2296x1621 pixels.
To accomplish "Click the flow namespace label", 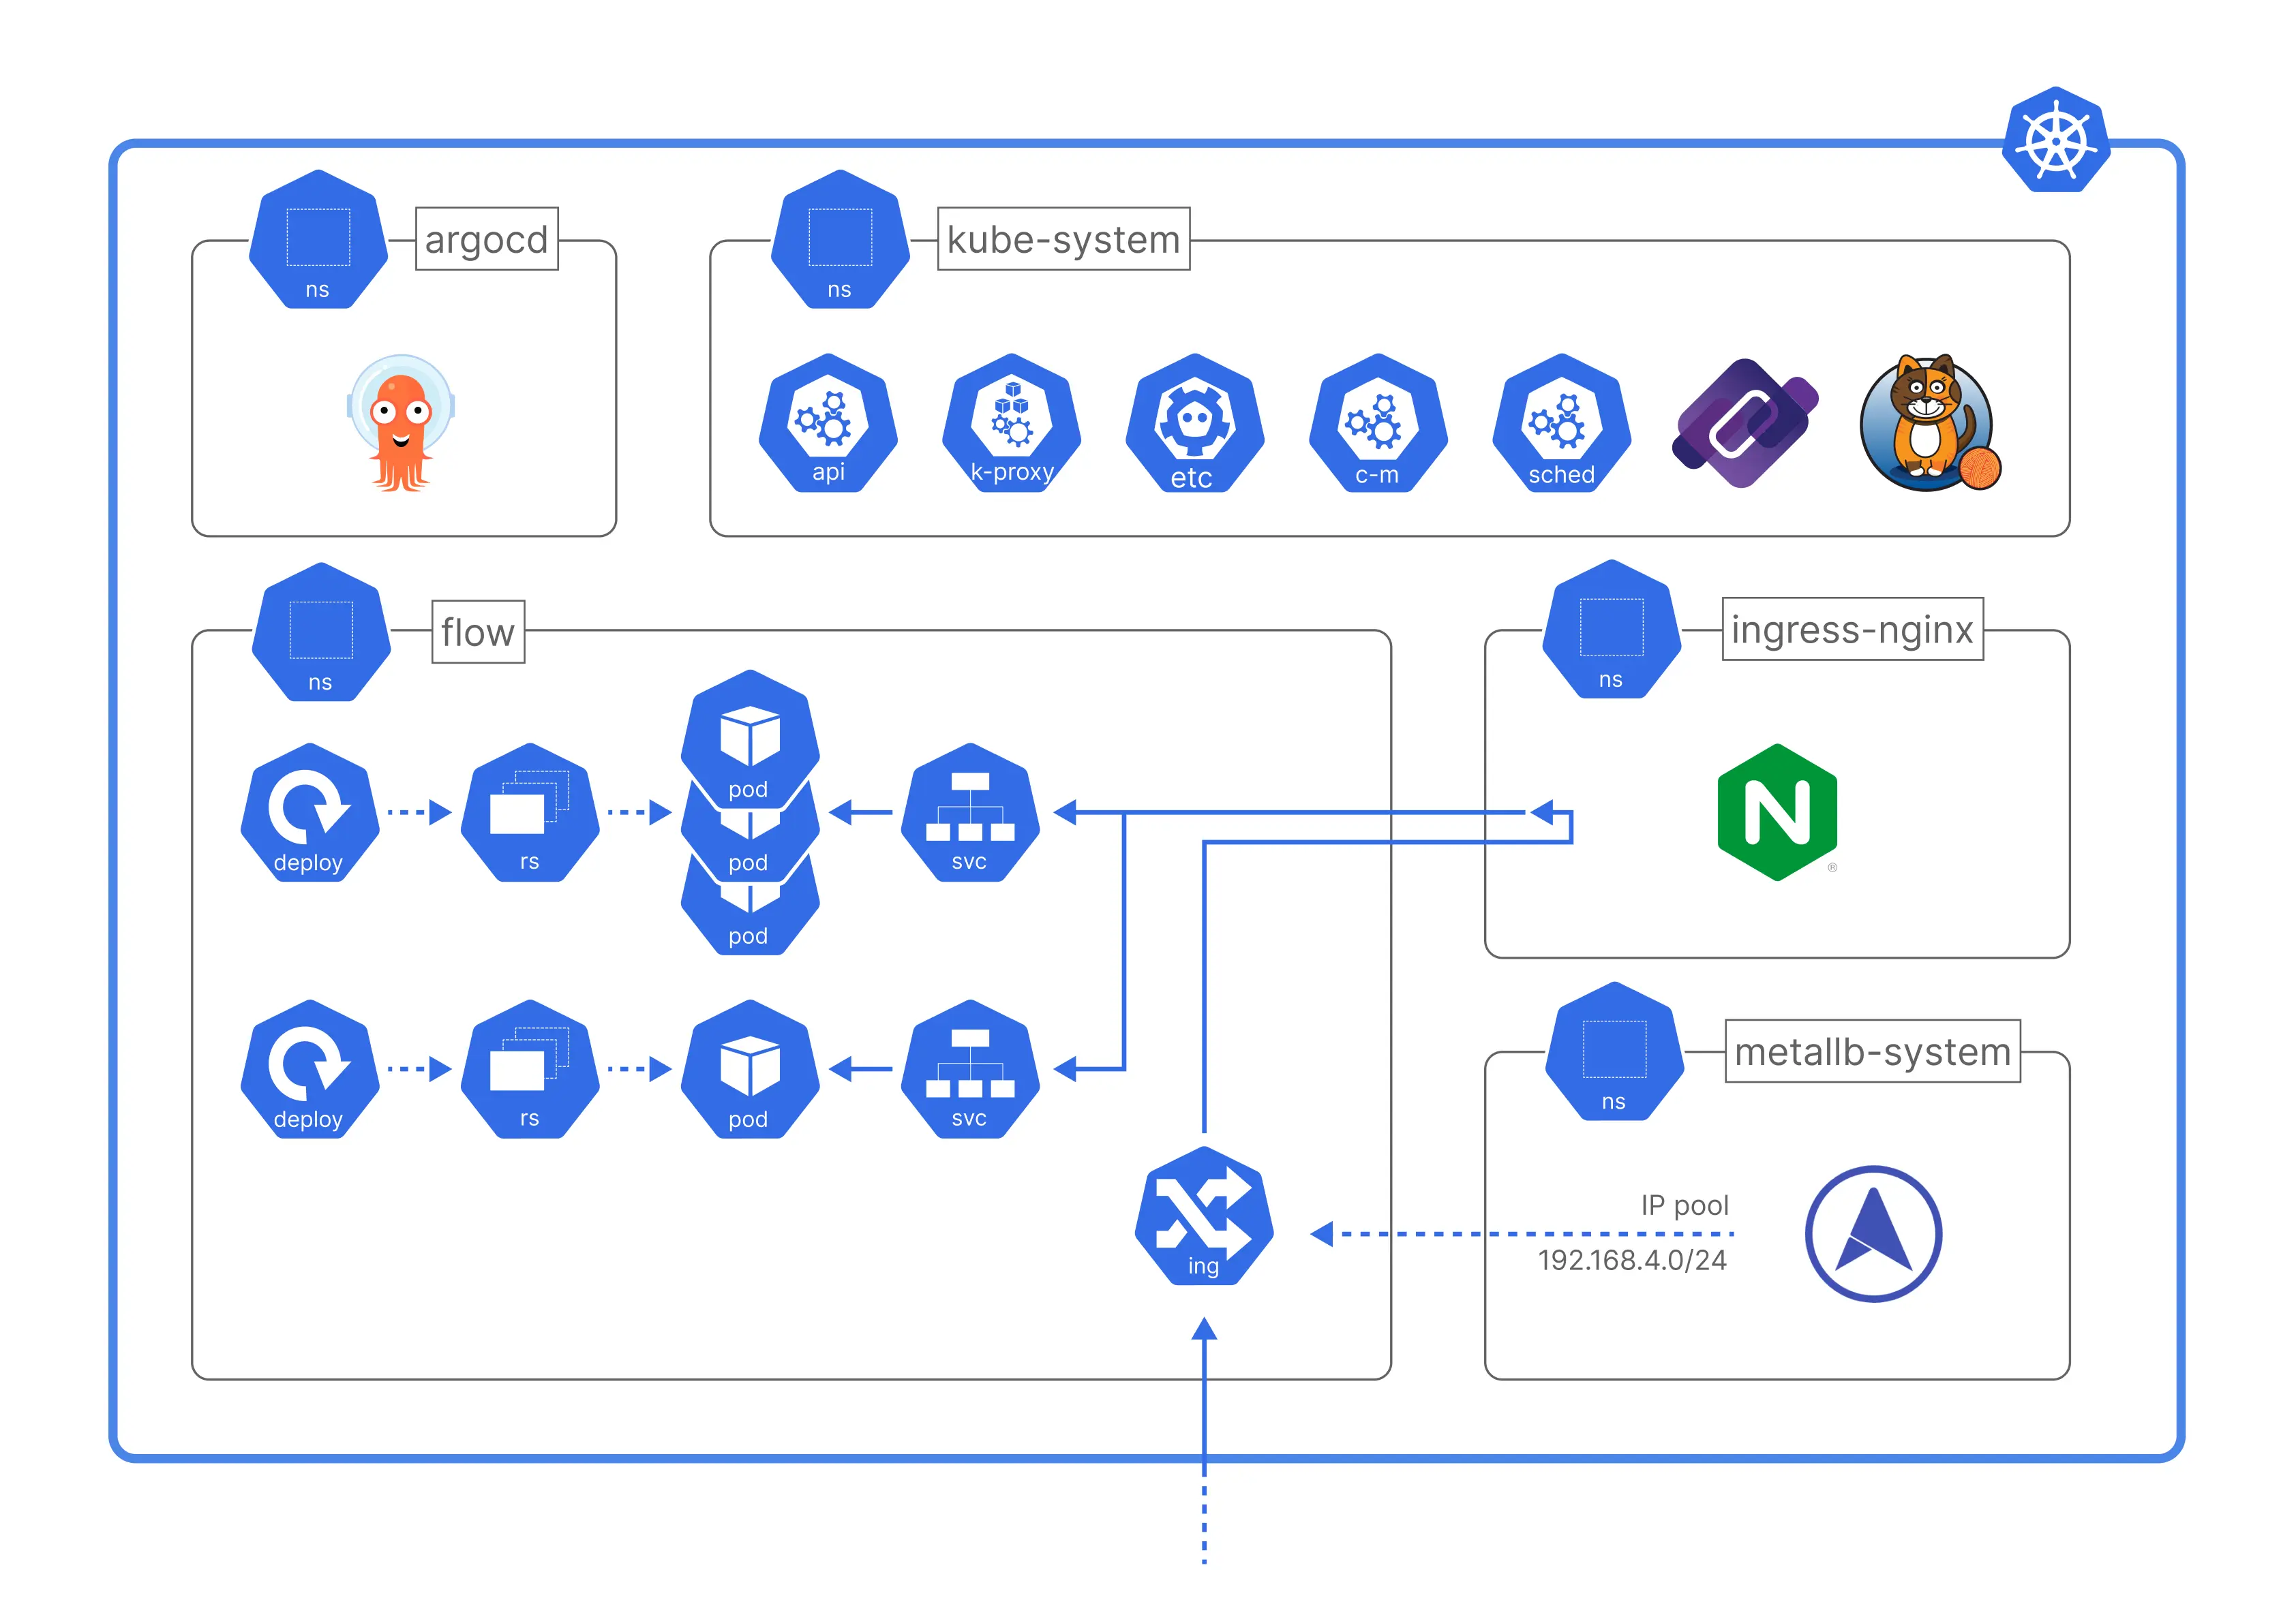I will click(478, 632).
